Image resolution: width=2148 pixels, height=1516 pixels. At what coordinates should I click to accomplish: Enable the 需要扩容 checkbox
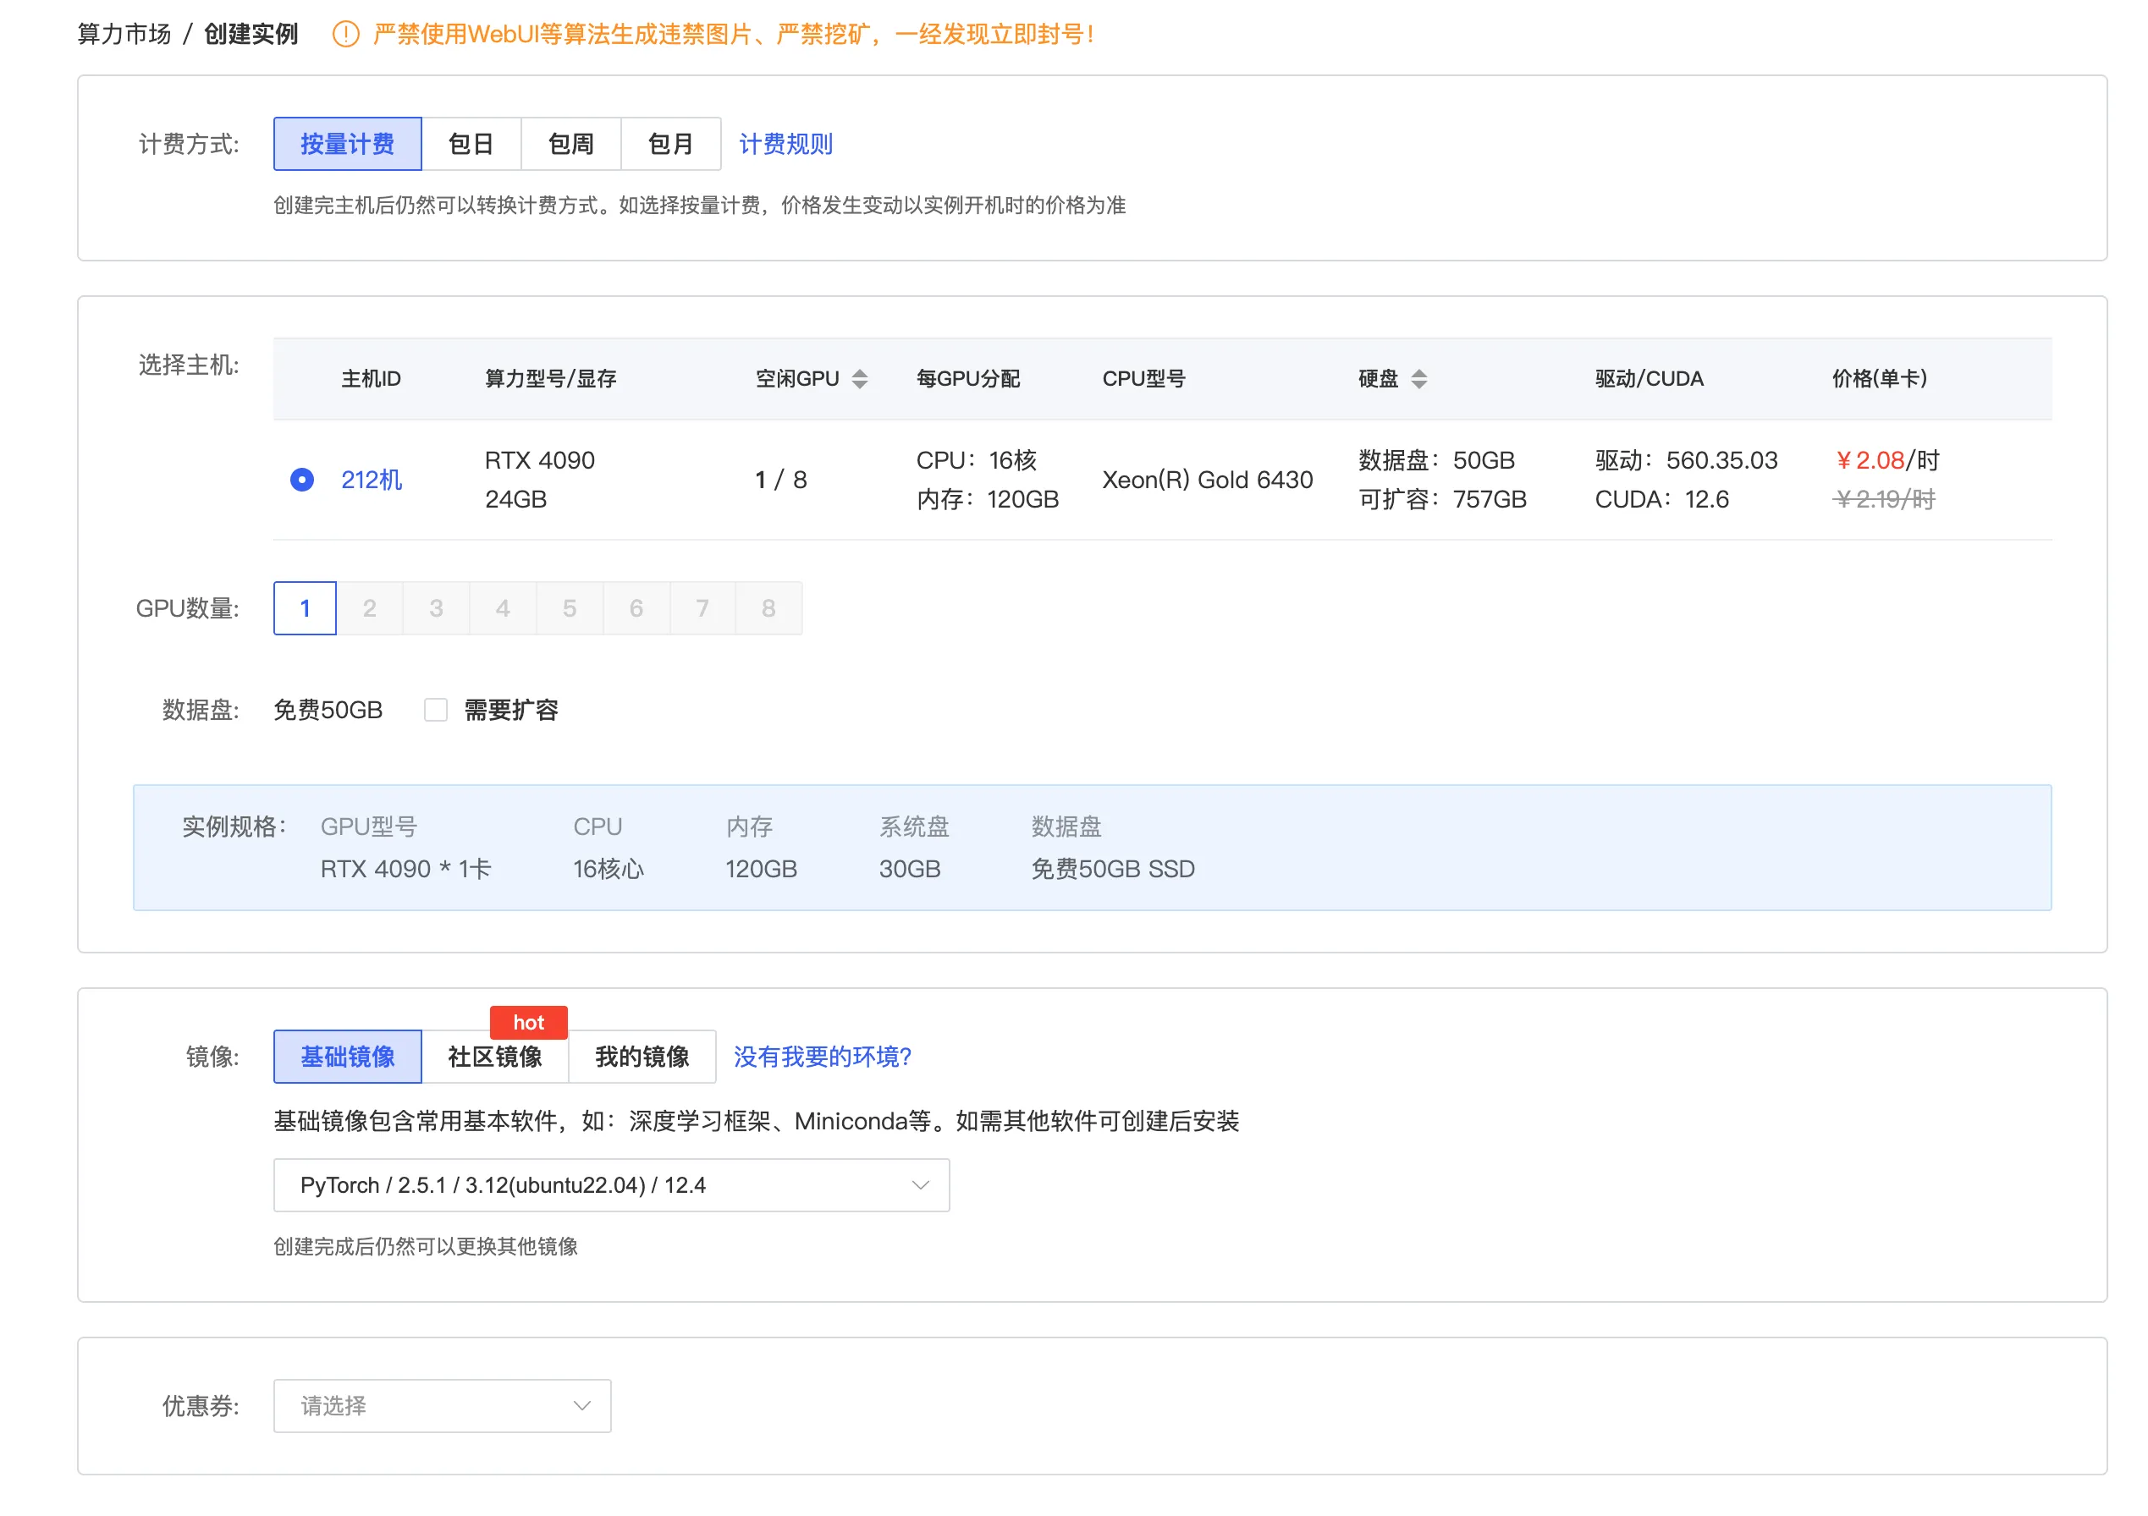(436, 710)
